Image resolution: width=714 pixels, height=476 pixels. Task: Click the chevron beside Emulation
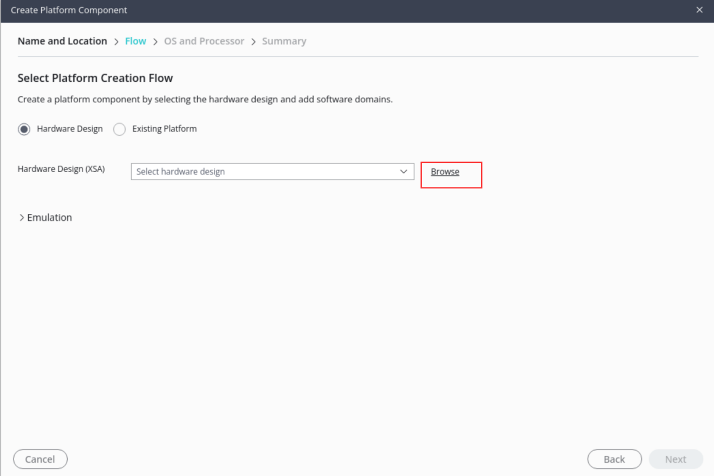point(22,218)
